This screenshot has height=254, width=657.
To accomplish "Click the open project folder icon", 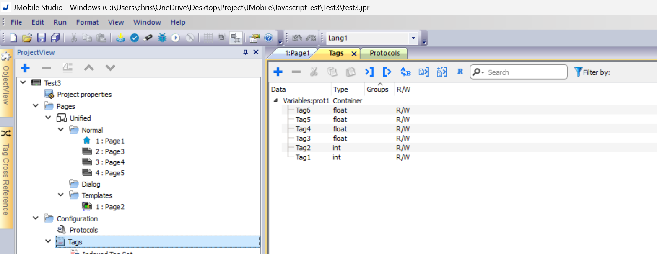I will pos(27,38).
